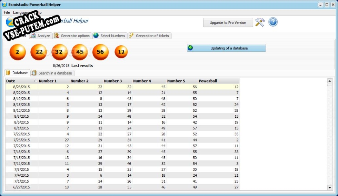Sort by the Number 1 column header
The image size is (338, 196).
tap(54, 81)
